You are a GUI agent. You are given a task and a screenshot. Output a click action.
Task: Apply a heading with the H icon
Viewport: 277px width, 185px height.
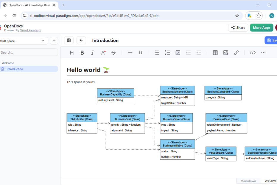pyautogui.click(x=72, y=53)
